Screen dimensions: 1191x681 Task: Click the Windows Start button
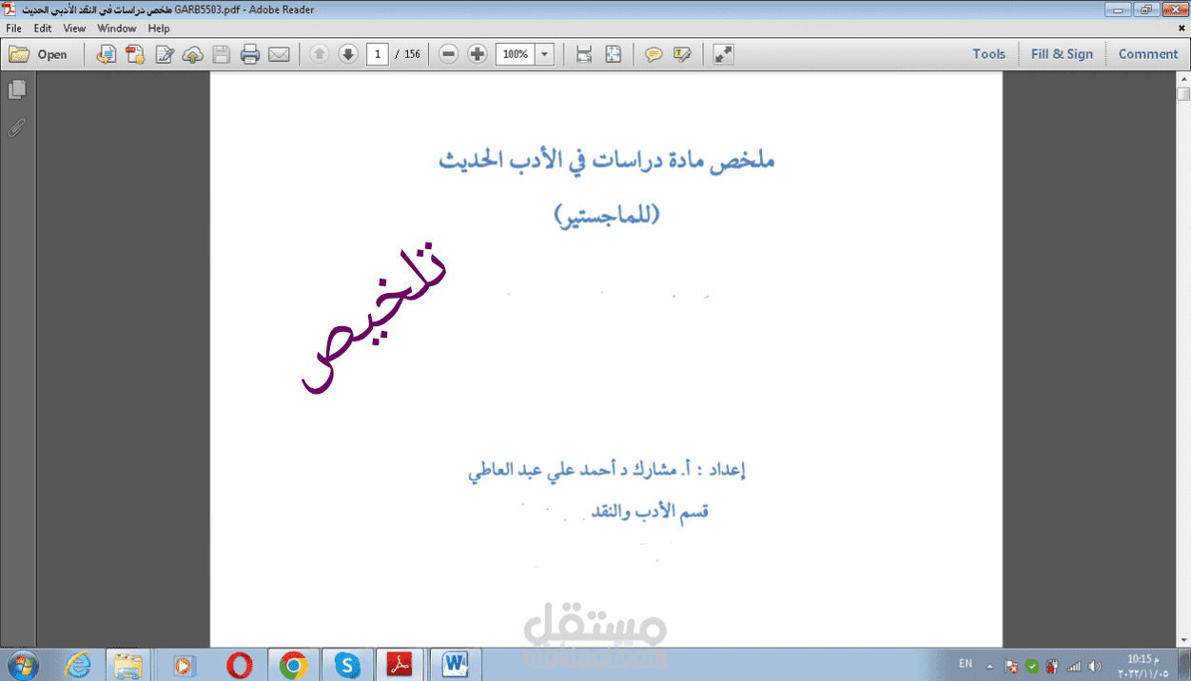click(x=21, y=665)
